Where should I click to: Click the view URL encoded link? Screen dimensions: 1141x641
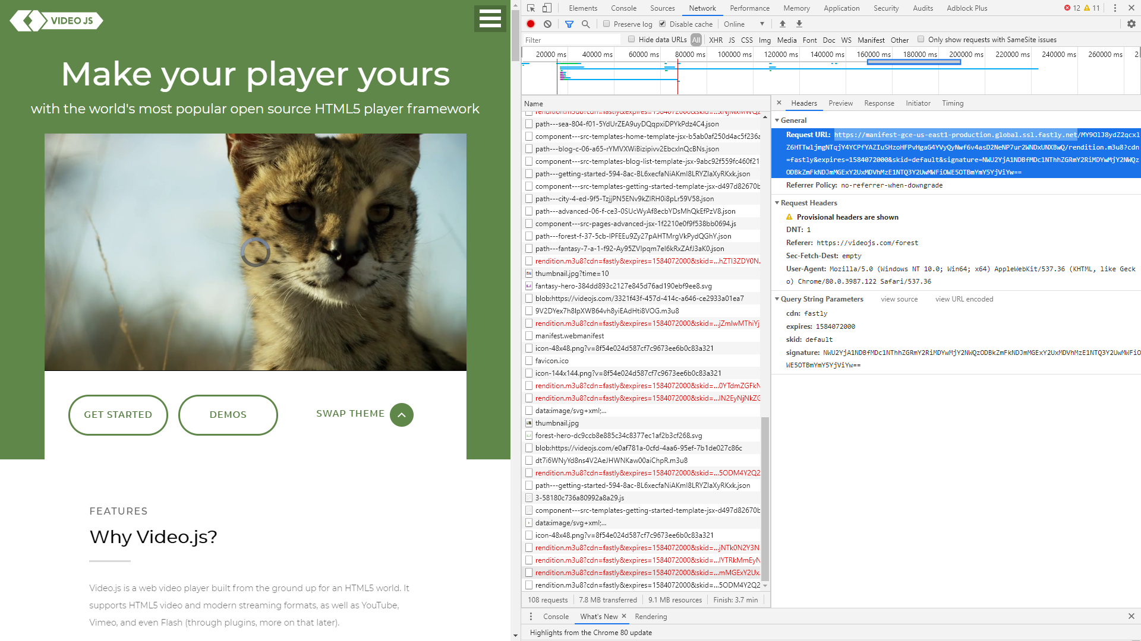964,299
